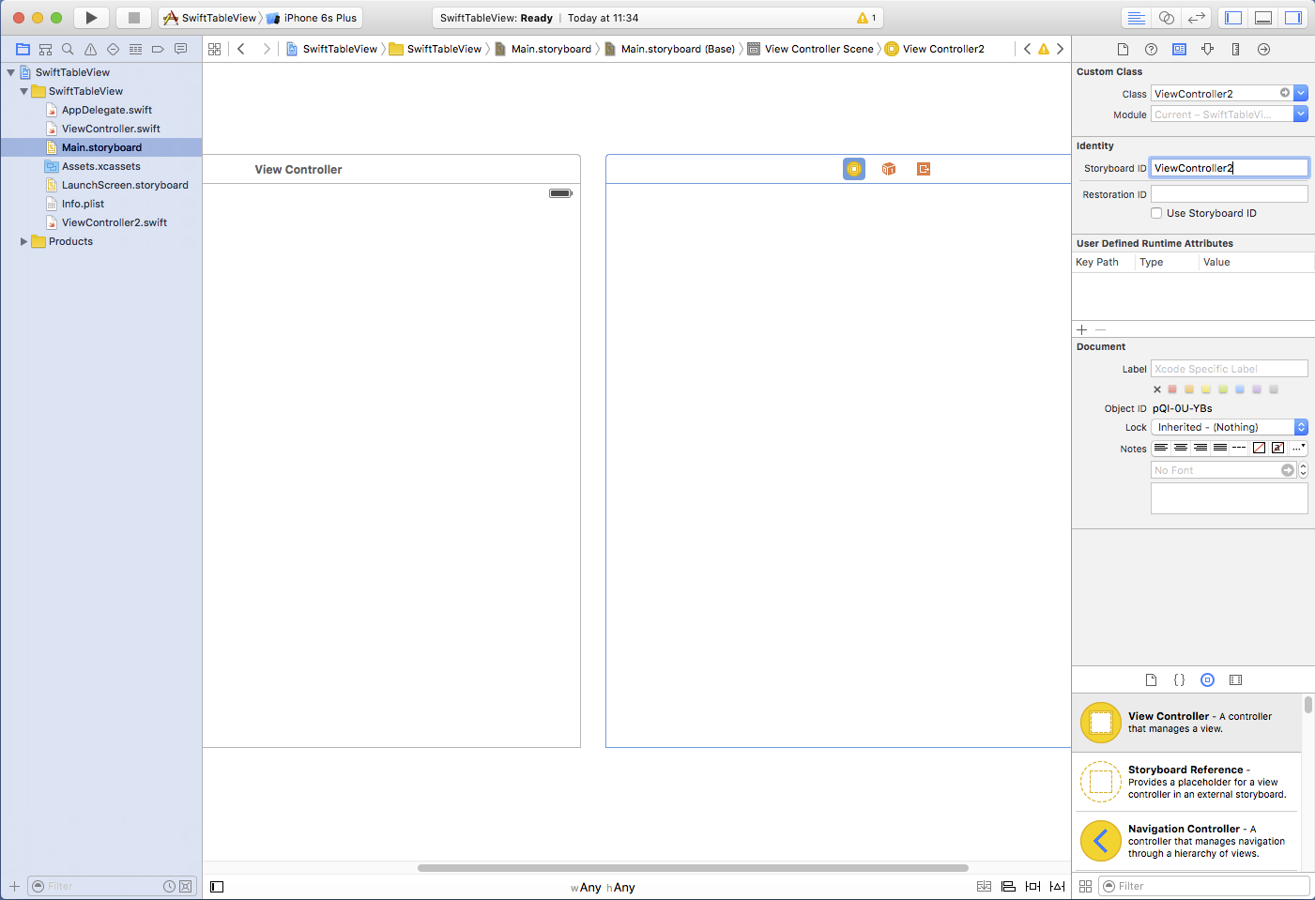Click the First Responder icon in scene dock

click(889, 169)
